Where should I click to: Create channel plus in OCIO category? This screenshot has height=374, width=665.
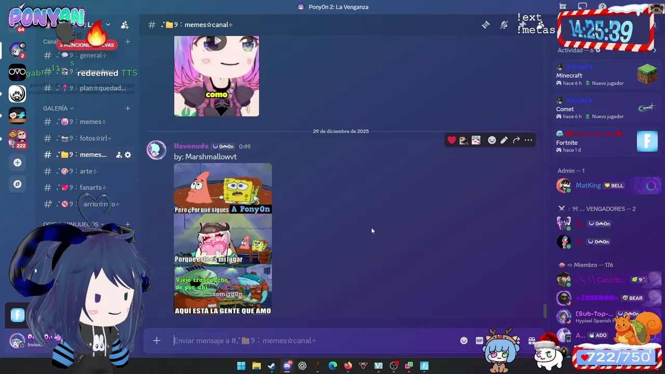pos(128,224)
